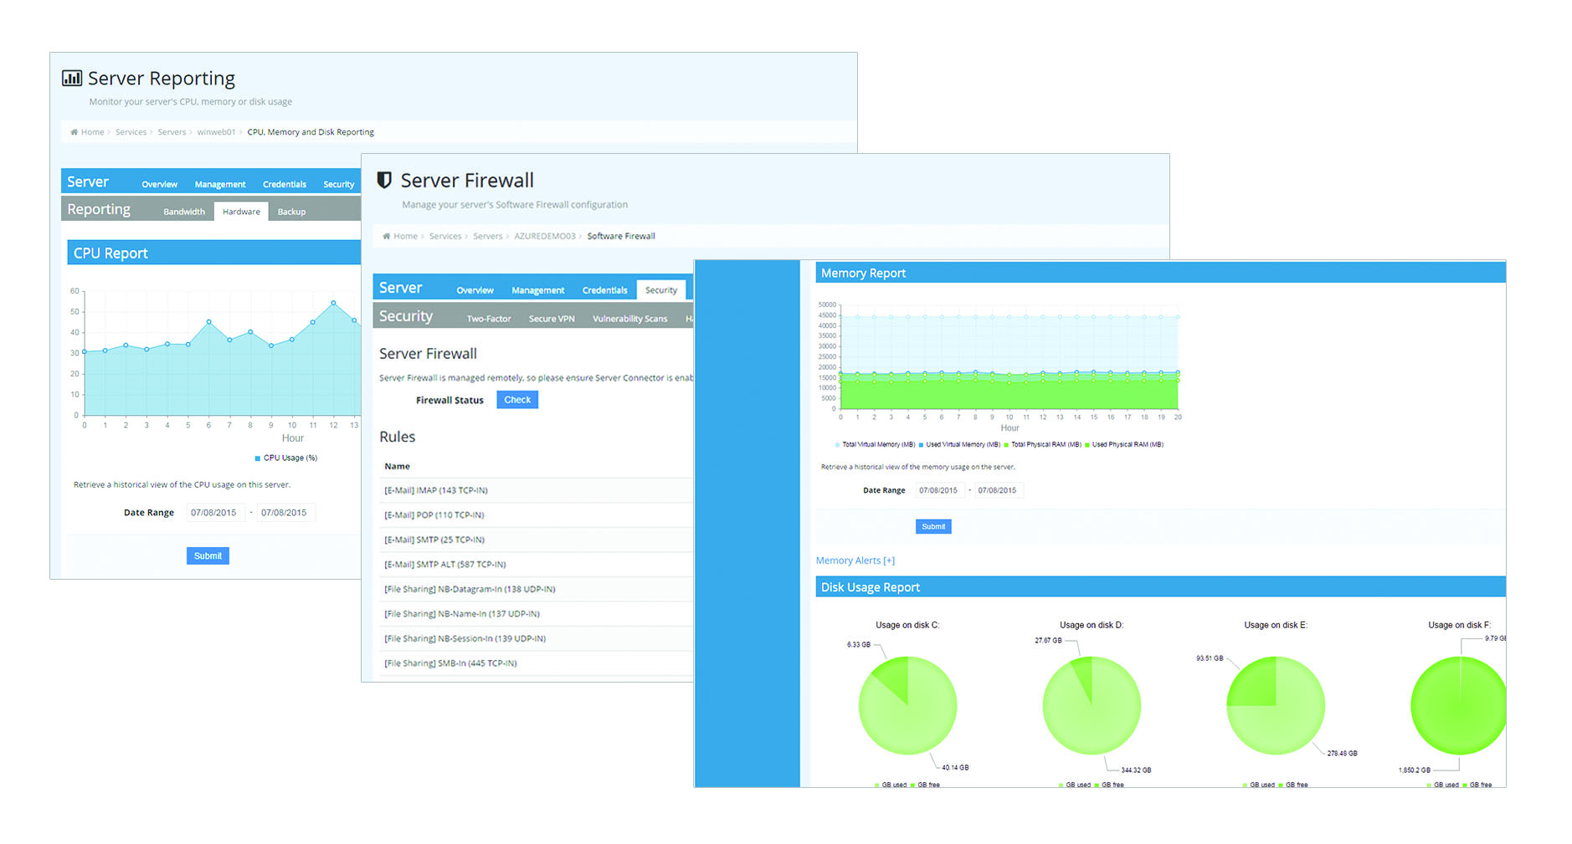The height and width of the screenshot is (844, 1572).
Task: Click the Server Reporting bar chart icon
Action: 72,79
